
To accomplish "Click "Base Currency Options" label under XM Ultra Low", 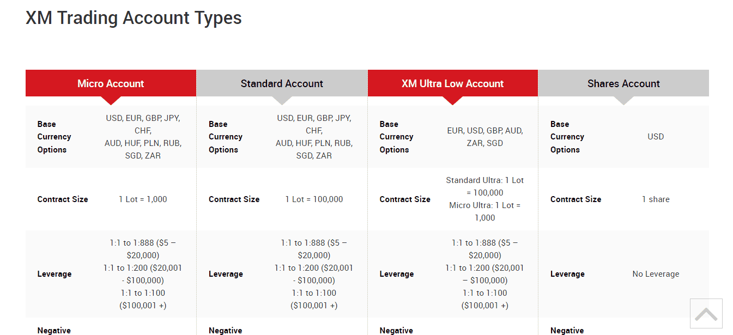I will click(397, 137).
